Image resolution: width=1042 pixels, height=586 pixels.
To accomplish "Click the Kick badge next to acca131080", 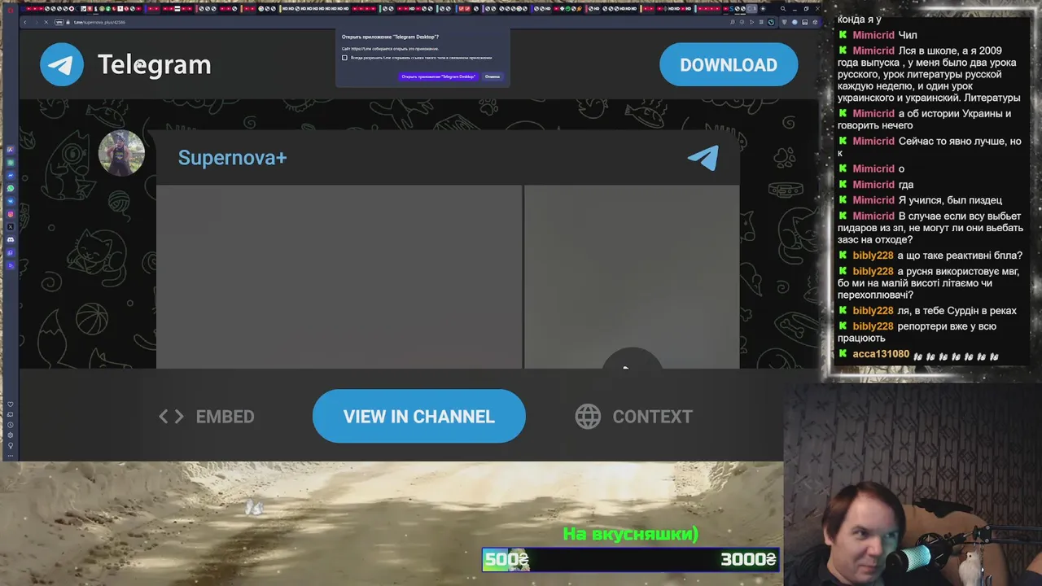I will click(x=843, y=354).
